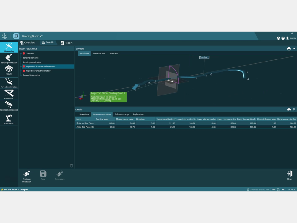This screenshot has height=223, width=297.
Task: Open the Bending correction module
Action: pyautogui.click(x=9, y=59)
